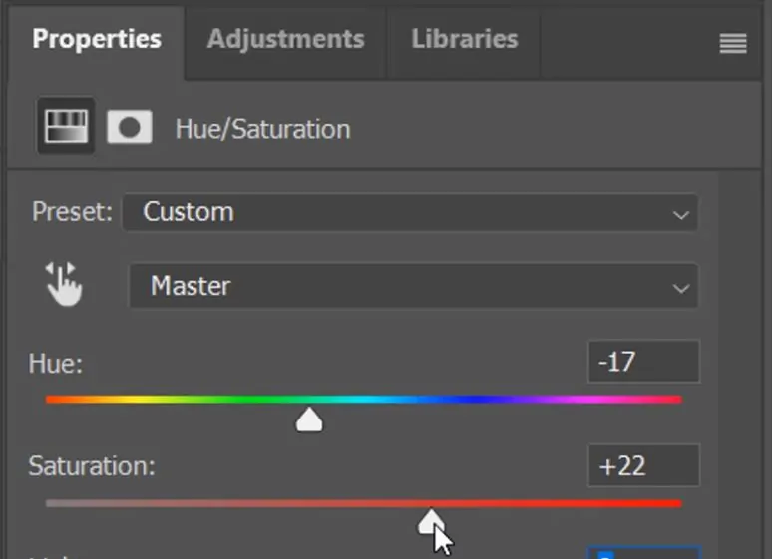The height and width of the screenshot is (559, 772).
Task: Activate the on-image targeted adjustment hand tool
Action: point(64,284)
